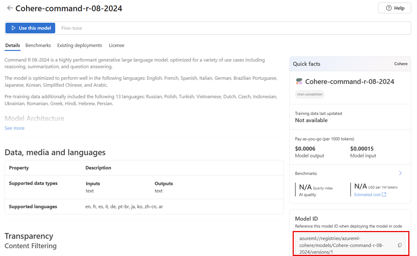Expand Benchmarks with the right chevron
This screenshot has height=256, width=417.
400,173
